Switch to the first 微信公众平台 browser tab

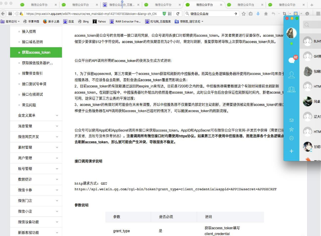(x=39, y=5)
